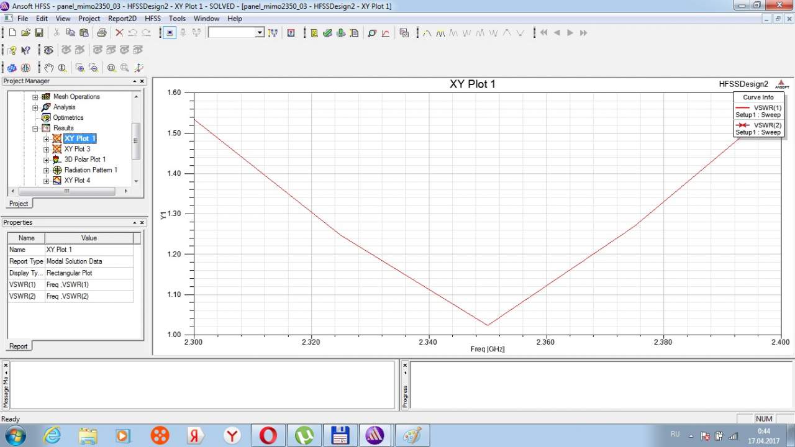795x447 pixels.
Task: Open Opera browser from the taskbar
Action: tap(268, 435)
